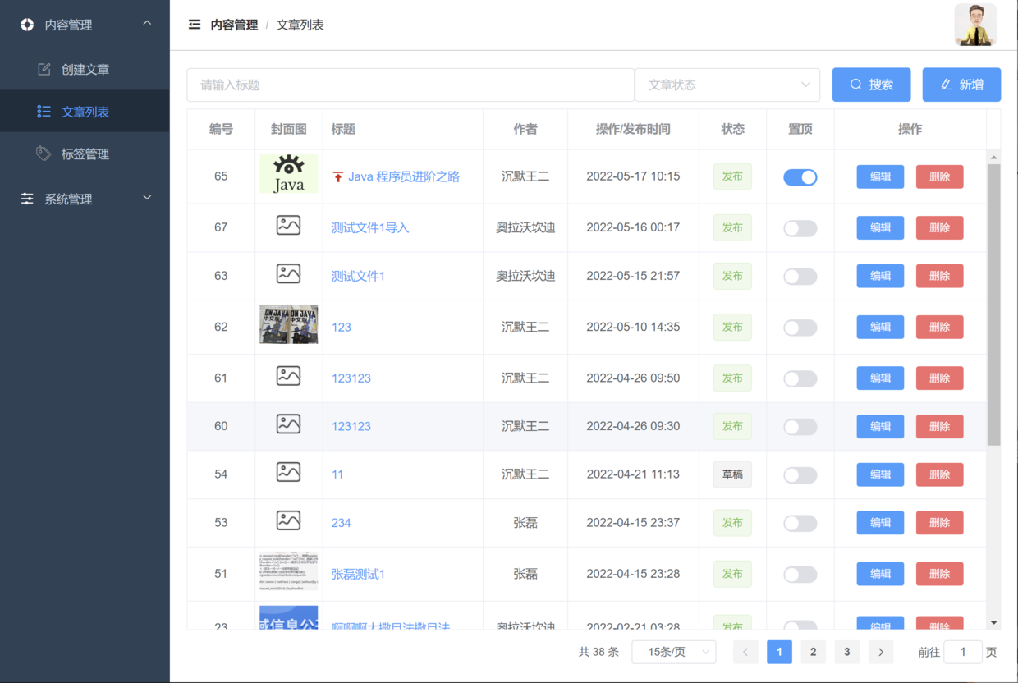Click the user avatar in top-right corner
The image size is (1018, 683).
[x=975, y=25]
